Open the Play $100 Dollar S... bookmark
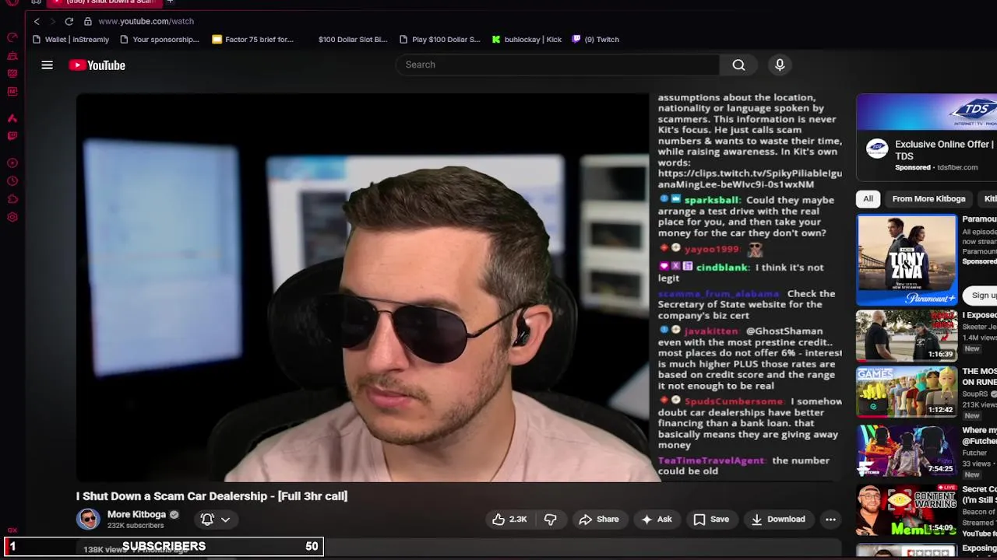The width and height of the screenshot is (997, 560). coord(440,39)
